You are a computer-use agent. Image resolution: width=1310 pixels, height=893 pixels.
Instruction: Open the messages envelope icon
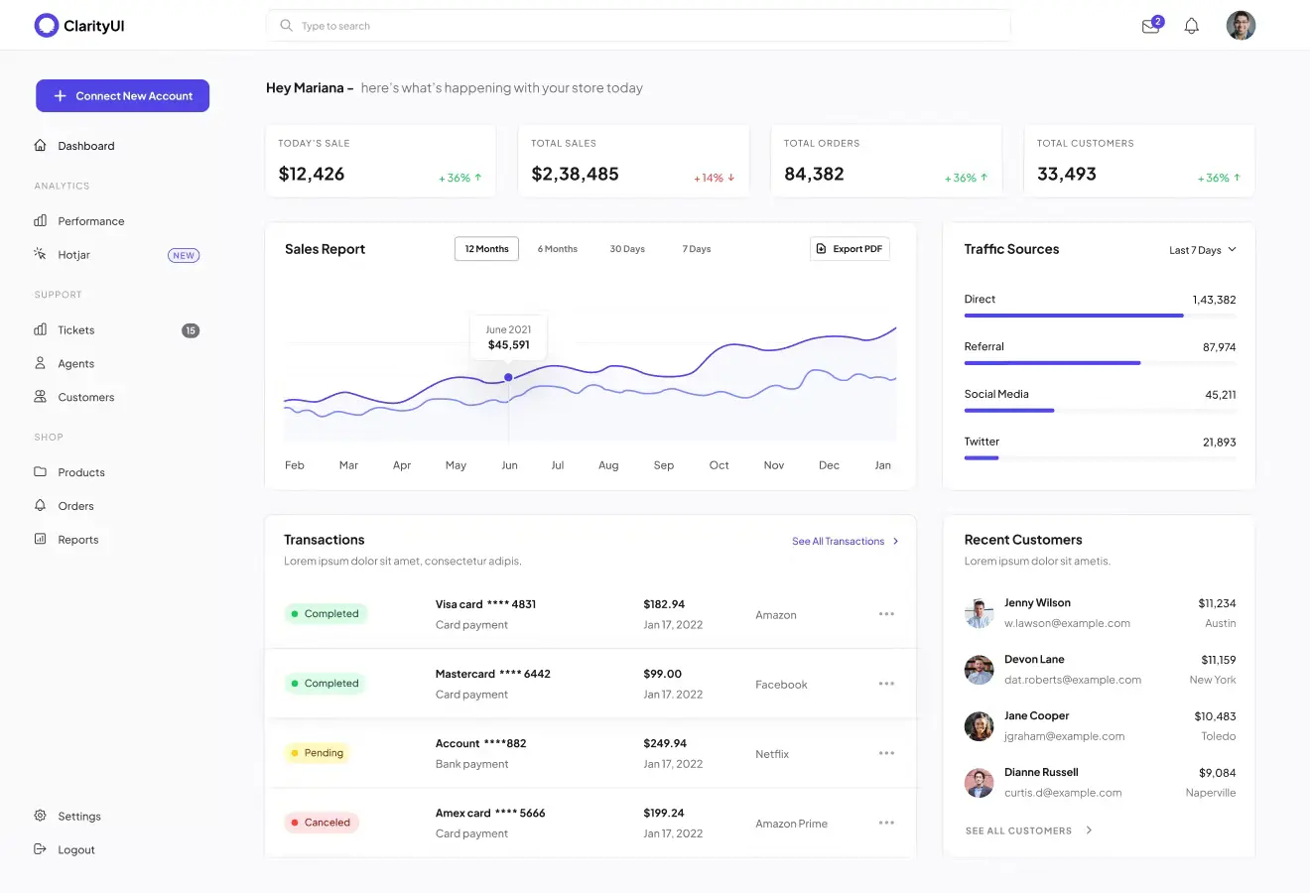(x=1150, y=26)
